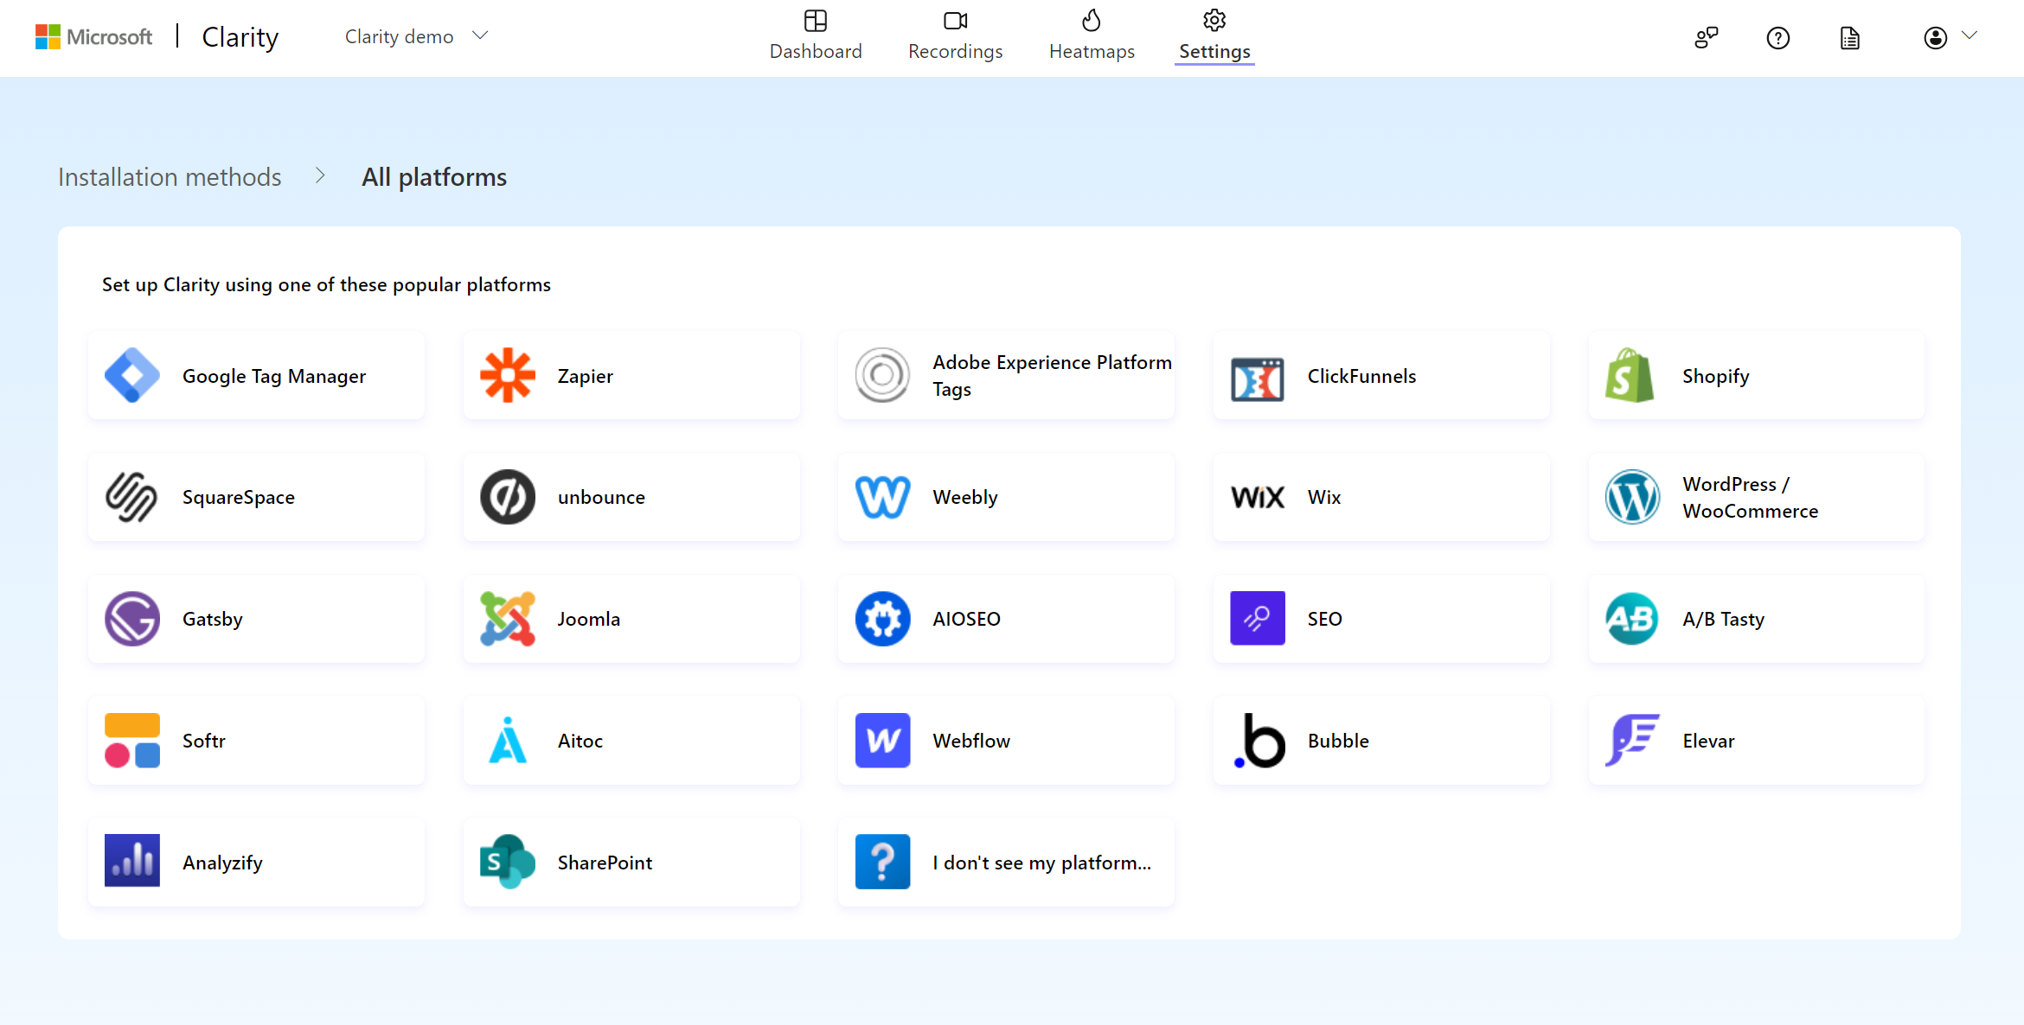2024x1025 pixels.
Task: Click the Elevar logo icon
Action: [1632, 741]
